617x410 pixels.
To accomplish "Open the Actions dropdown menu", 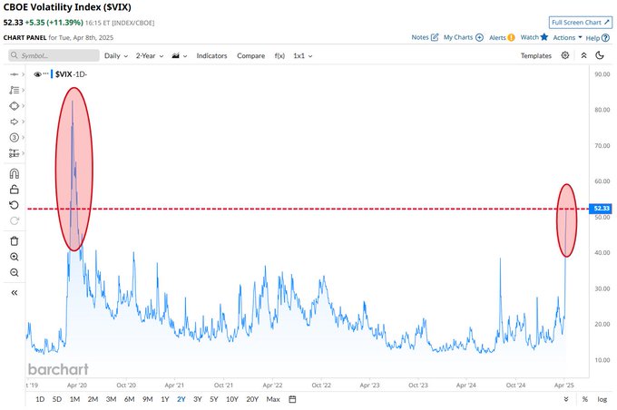I will (x=567, y=37).
